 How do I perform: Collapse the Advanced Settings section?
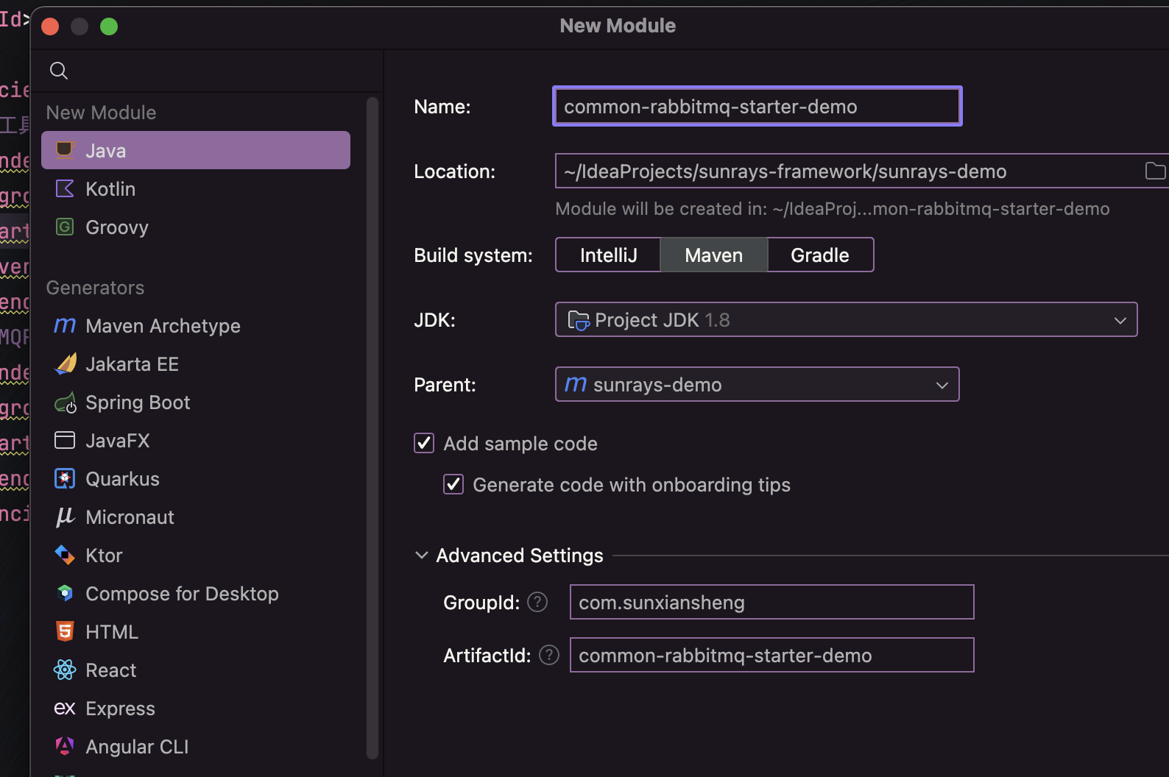[x=422, y=555]
